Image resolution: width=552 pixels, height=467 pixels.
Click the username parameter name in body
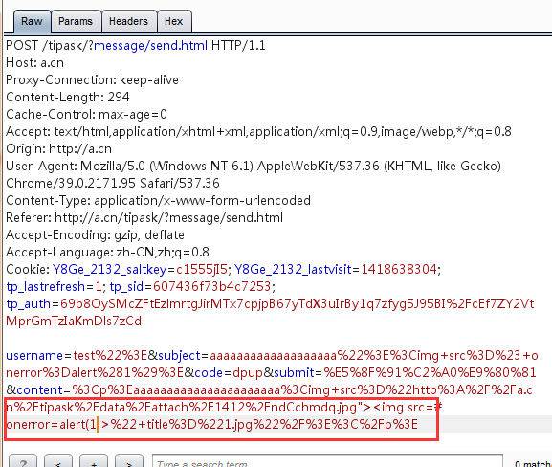(x=34, y=356)
